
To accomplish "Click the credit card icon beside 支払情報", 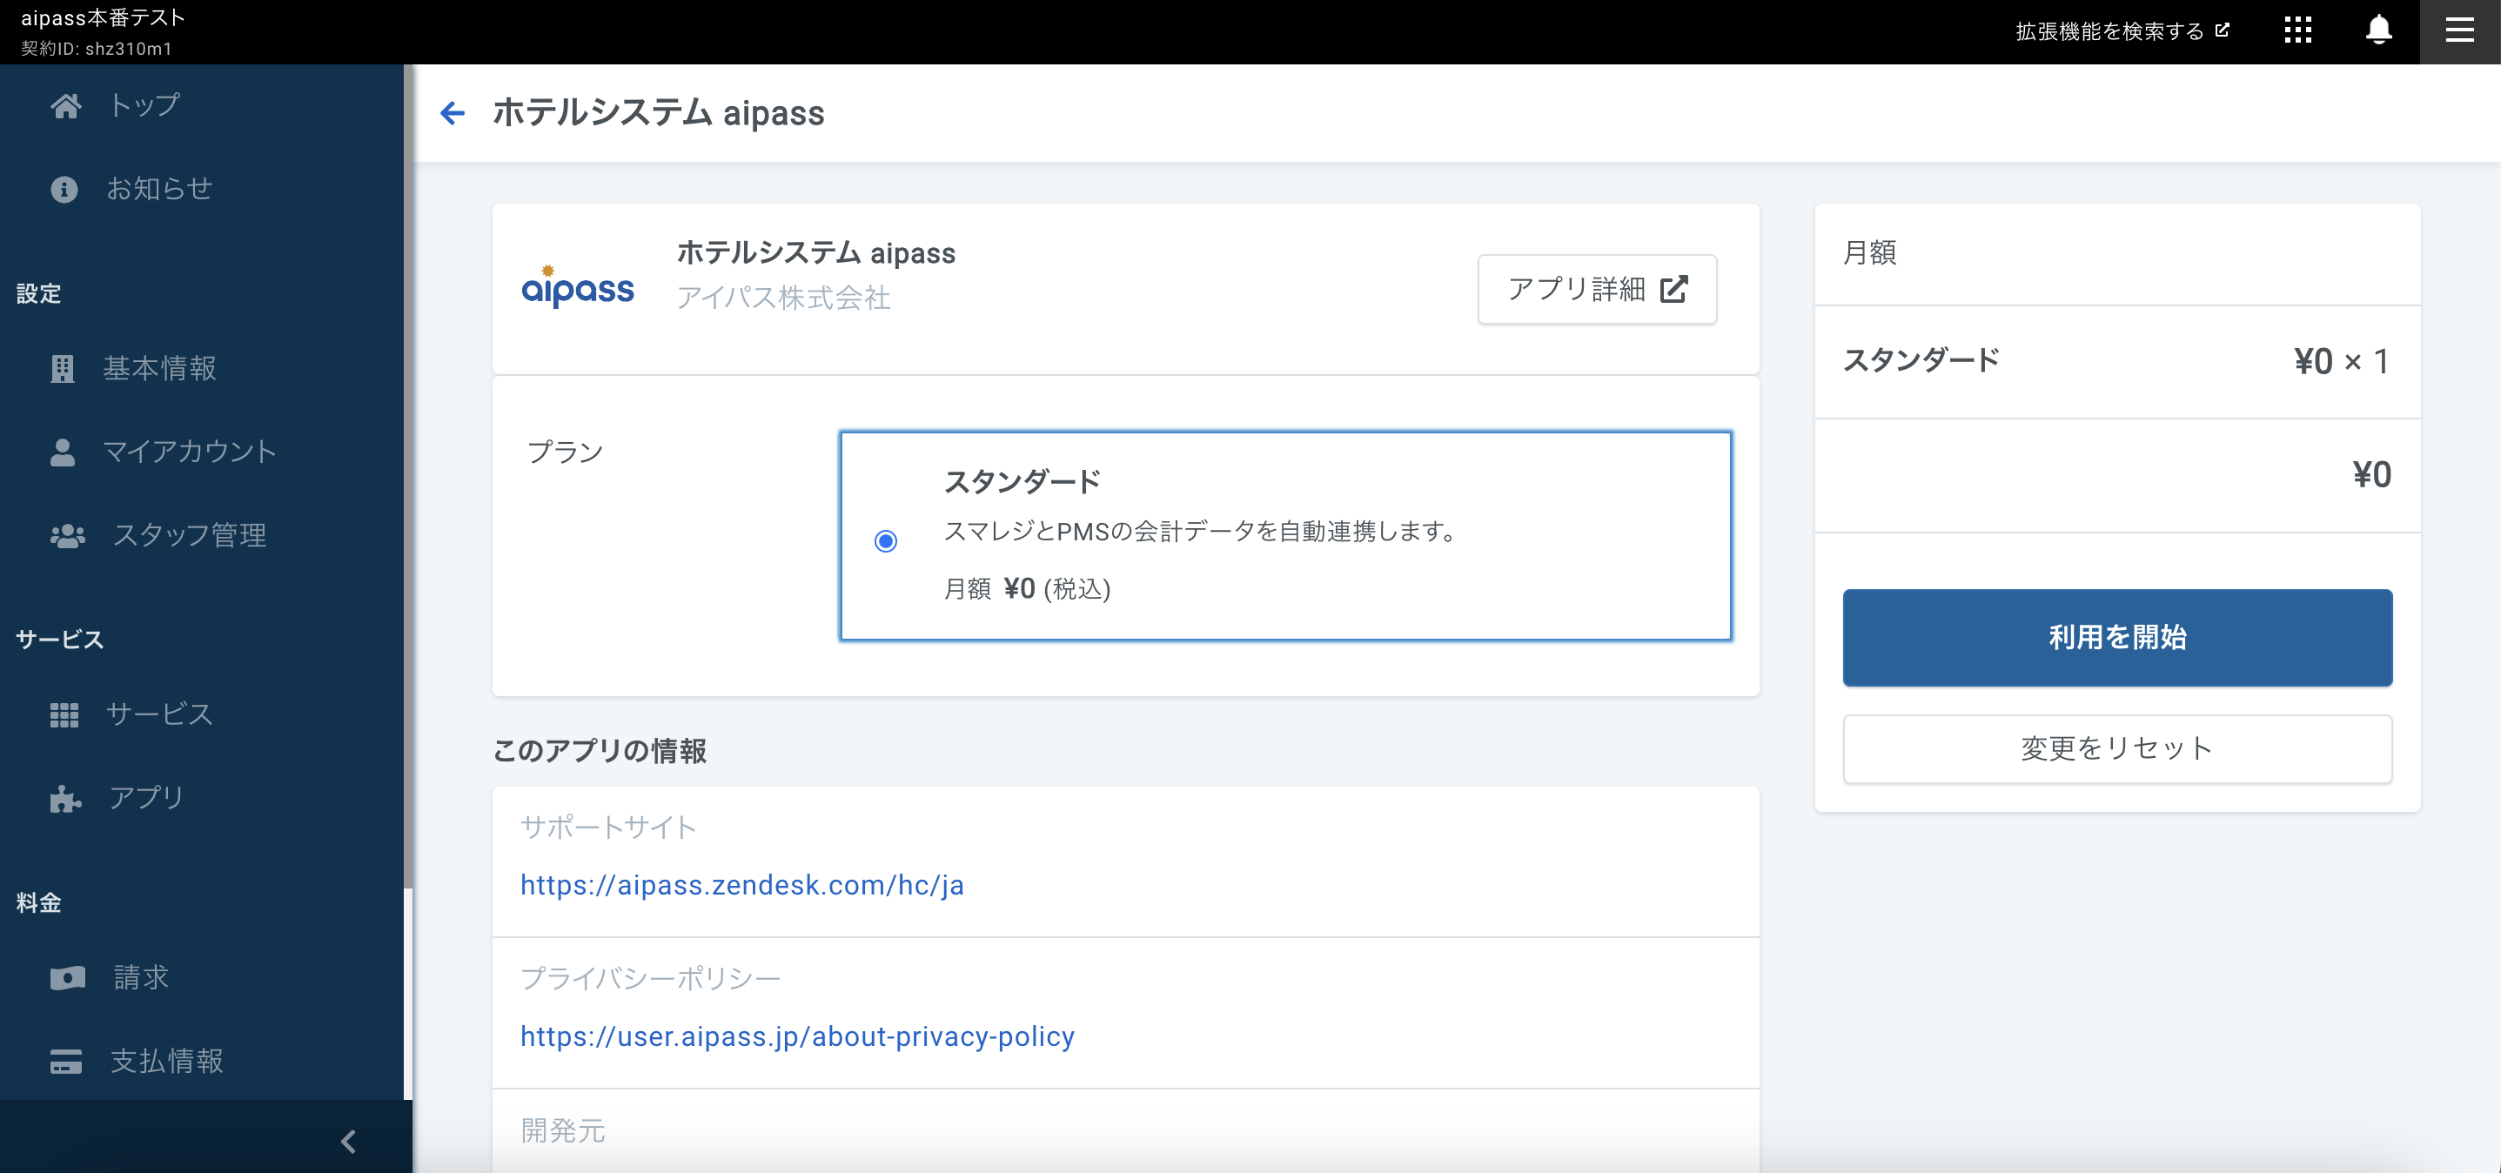I will [x=65, y=1062].
